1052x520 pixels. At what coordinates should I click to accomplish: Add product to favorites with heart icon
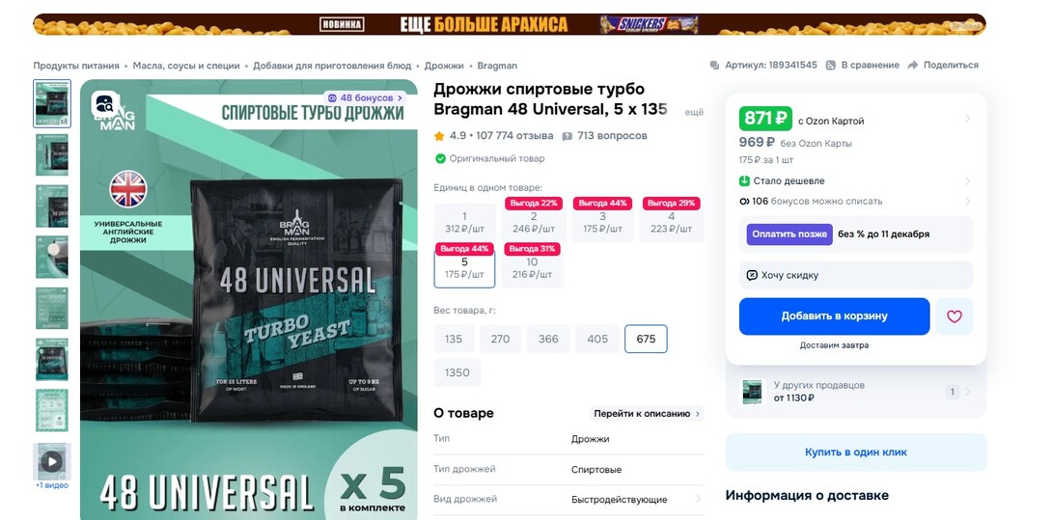coord(955,316)
